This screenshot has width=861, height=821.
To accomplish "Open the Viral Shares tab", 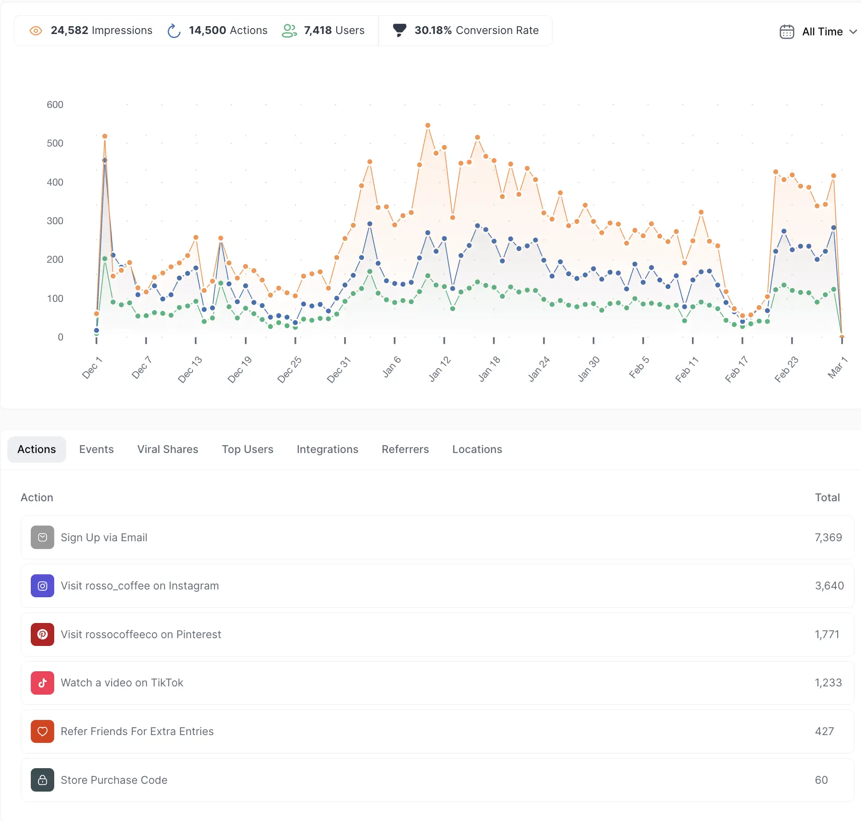I will (168, 449).
